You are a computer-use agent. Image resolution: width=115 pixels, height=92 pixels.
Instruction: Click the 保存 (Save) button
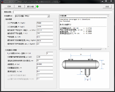[20, 7]
